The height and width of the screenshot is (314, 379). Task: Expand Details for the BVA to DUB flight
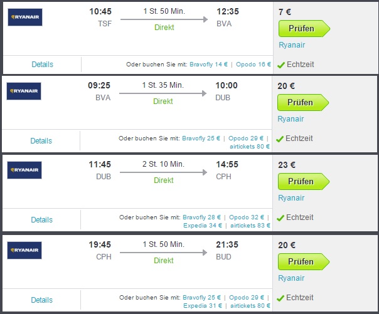[41, 141]
